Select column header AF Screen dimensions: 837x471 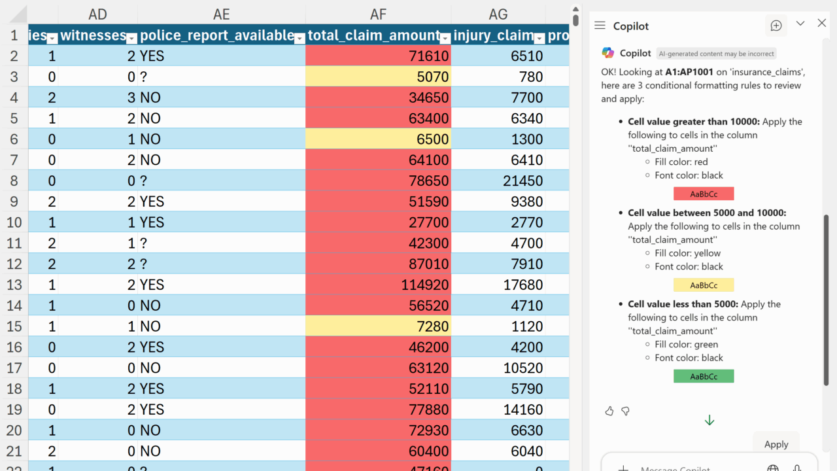378,14
